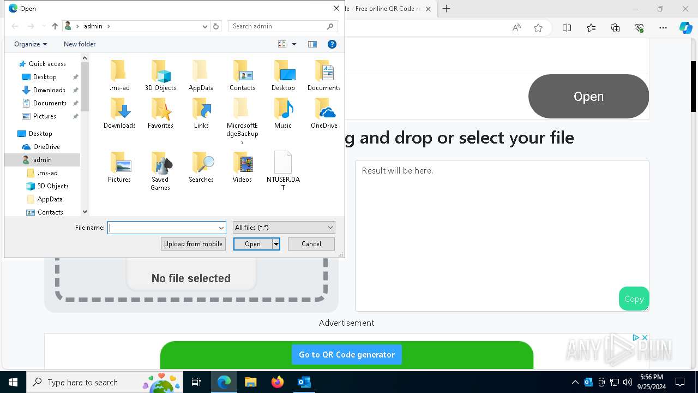Select Desktop under Quick access
This screenshot has height=393, width=698.
coord(44,77)
